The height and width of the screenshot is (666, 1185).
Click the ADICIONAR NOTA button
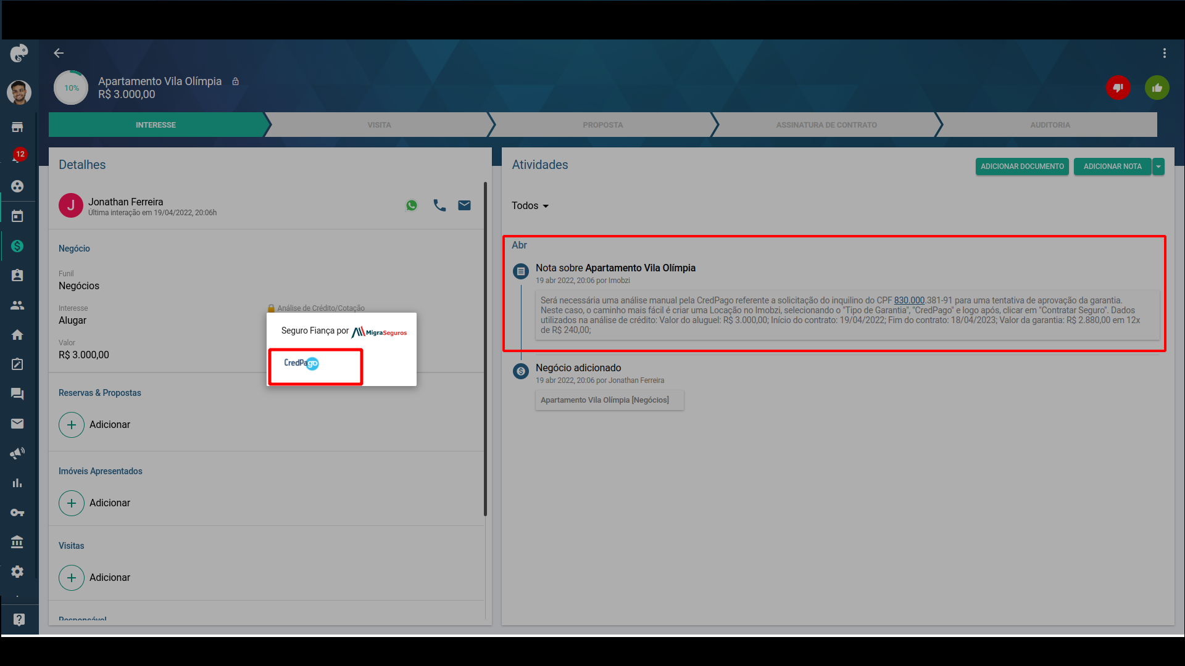tap(1112, 166)
